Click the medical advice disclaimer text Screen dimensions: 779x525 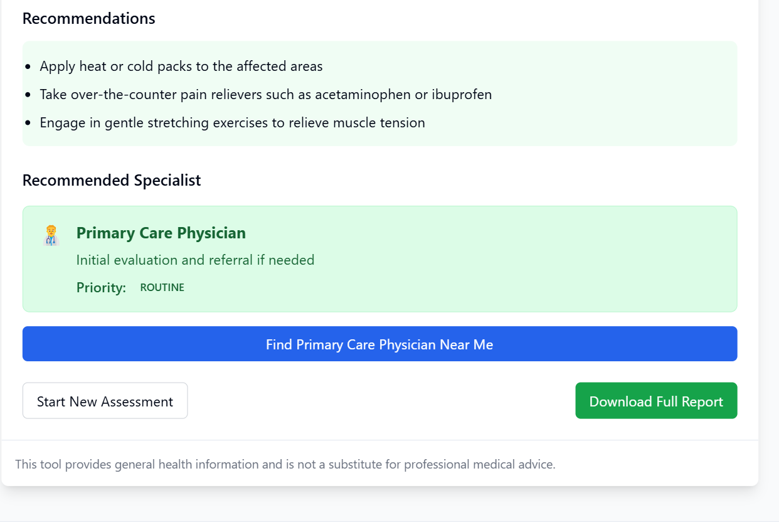[x=285, y=464]
